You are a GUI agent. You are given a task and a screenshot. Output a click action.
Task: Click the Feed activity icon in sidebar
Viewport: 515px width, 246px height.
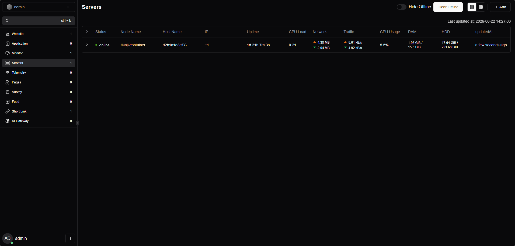(8, 102)
